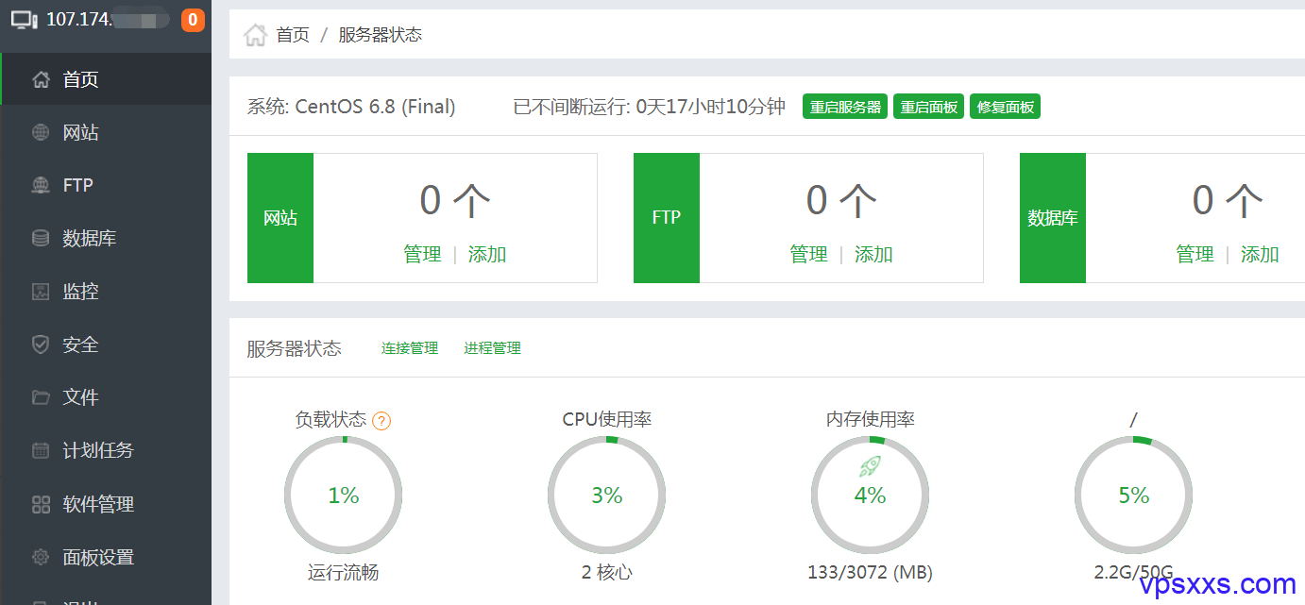This screenshot has width=1305, height=605.
Task: Click the 软件管理 grid icon
Action: (x=41, y=504)
